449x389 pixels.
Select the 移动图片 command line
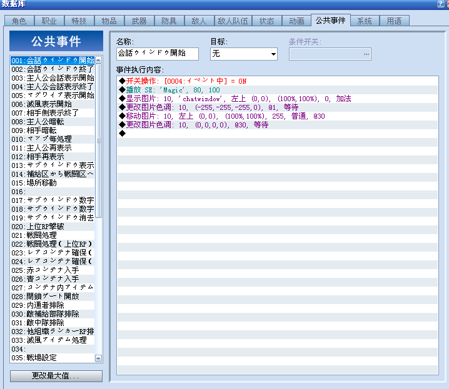278,116
